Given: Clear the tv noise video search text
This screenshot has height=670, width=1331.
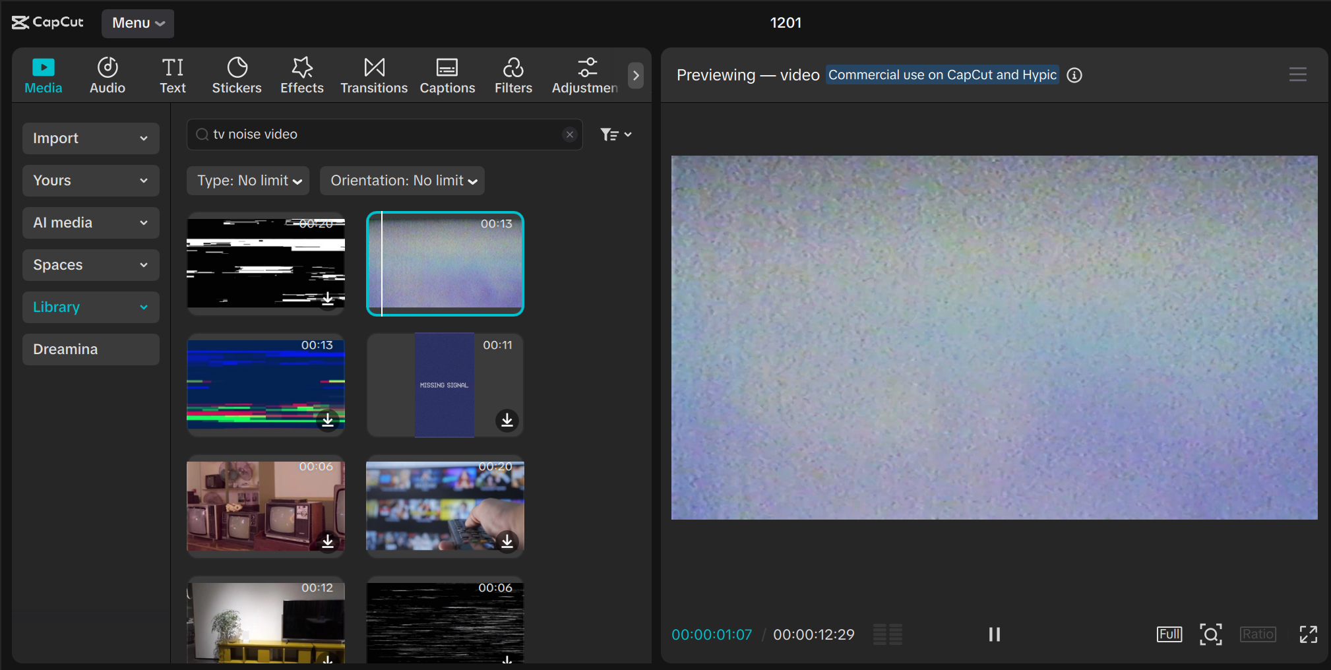Looking at the screenshot, I should point(569,135).
